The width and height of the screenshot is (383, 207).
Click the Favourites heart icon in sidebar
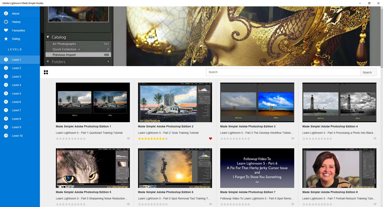coord(6,30)
